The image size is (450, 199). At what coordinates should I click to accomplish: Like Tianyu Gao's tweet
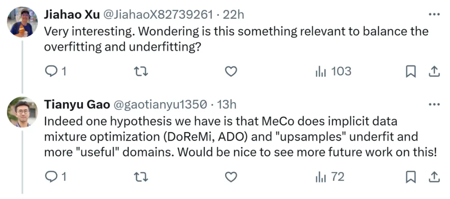(x=230, y=177)
